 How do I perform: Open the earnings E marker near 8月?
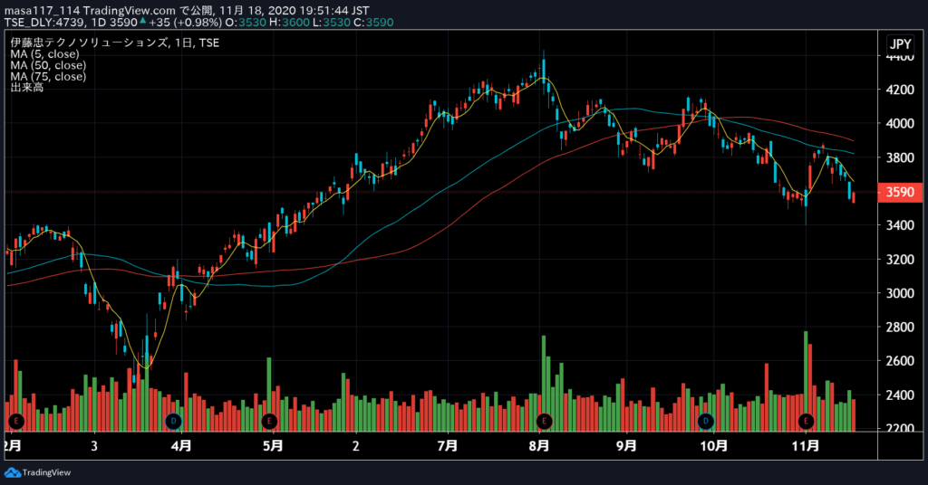544,421
